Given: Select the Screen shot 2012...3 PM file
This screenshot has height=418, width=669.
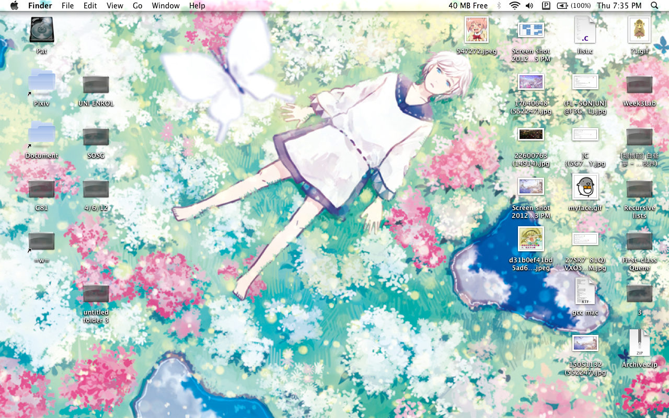Looking at the screenshot, I should point(531,186).
